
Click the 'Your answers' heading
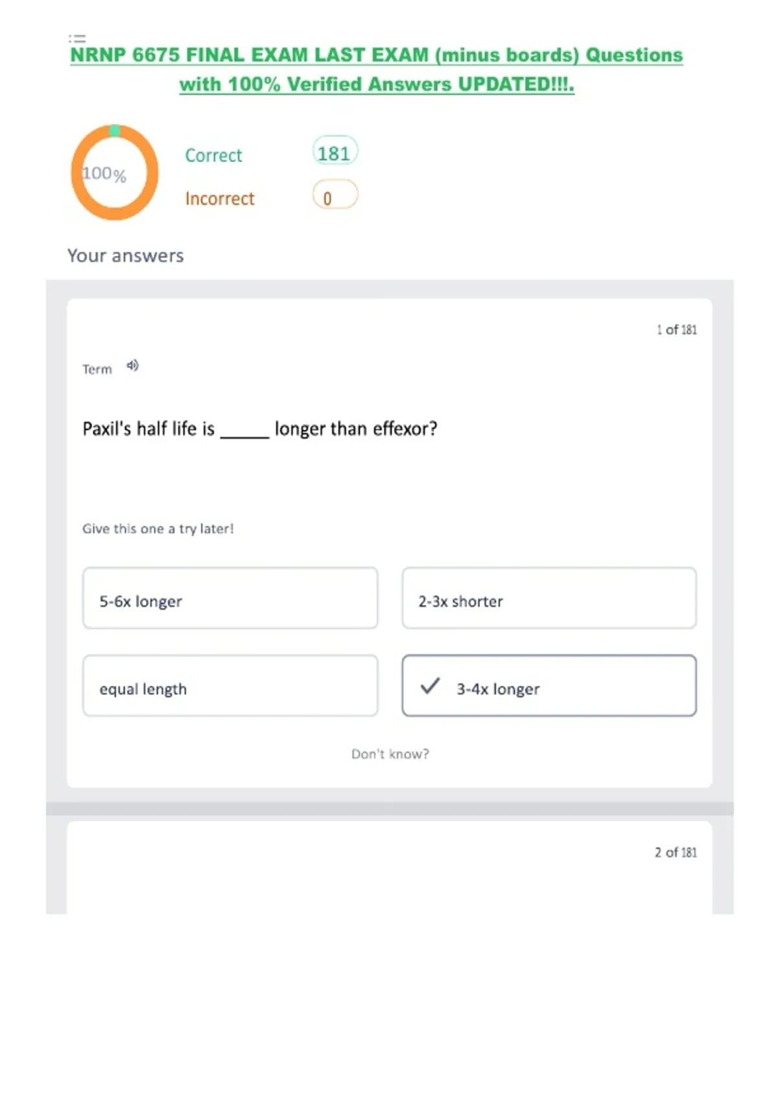[126, 256]
